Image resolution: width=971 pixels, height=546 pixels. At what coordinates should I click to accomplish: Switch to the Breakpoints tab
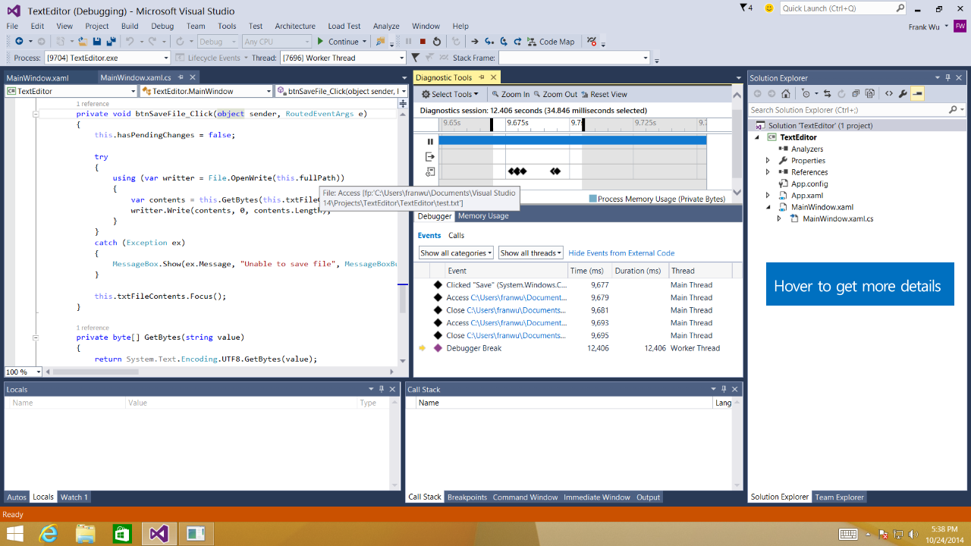tap(467, 497)
